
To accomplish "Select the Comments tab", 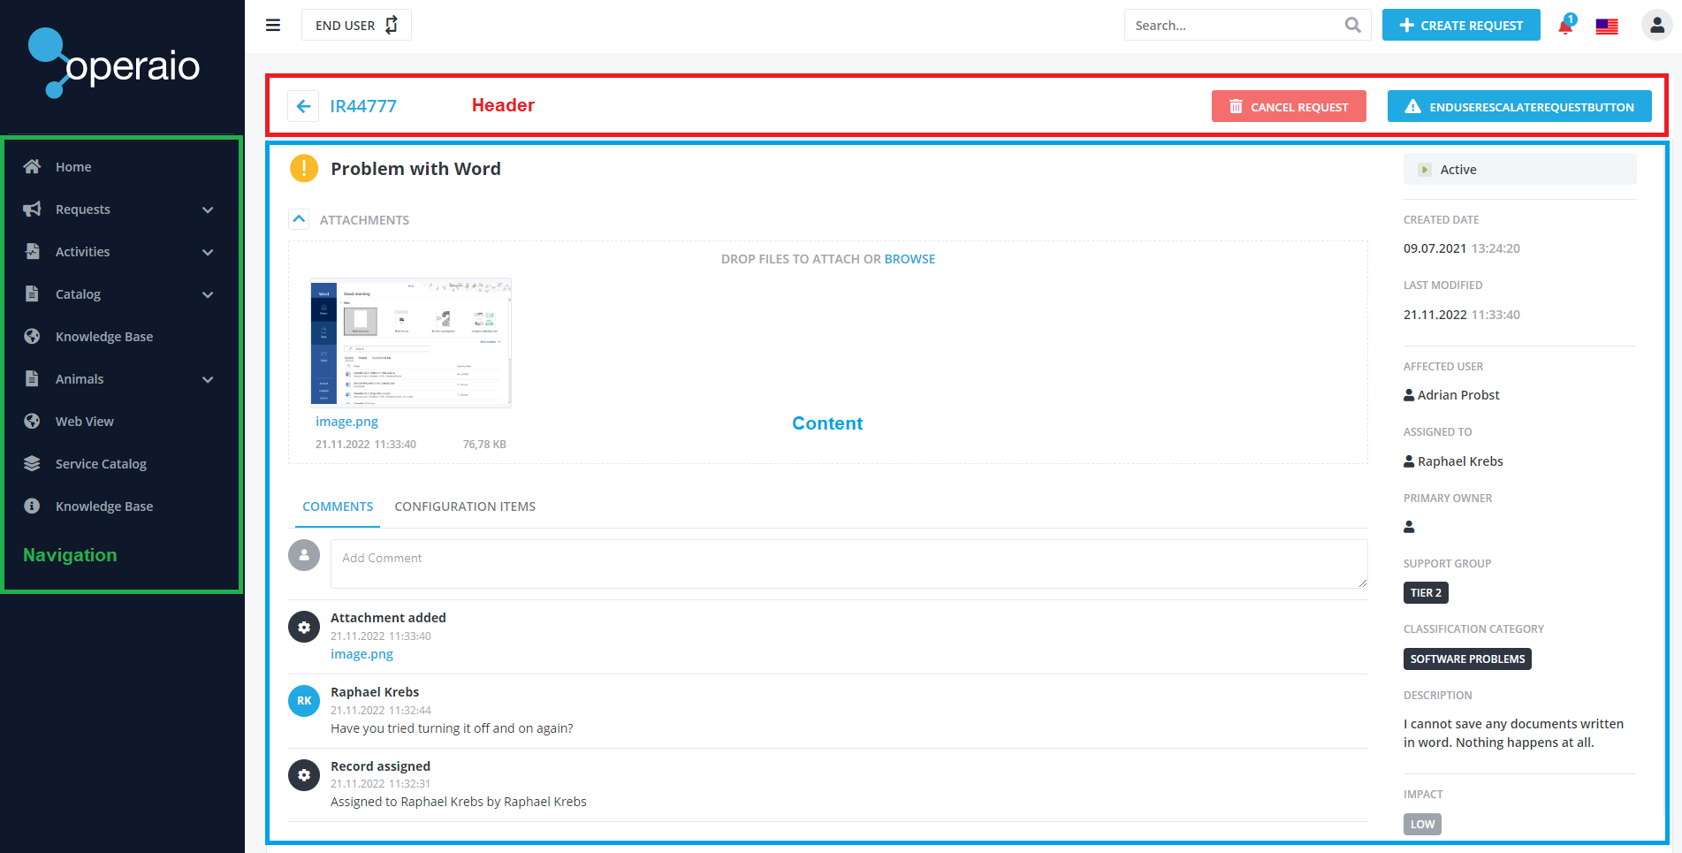I will point(338,506).
